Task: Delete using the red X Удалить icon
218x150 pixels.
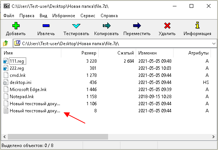Action: (x=167, y=26)
